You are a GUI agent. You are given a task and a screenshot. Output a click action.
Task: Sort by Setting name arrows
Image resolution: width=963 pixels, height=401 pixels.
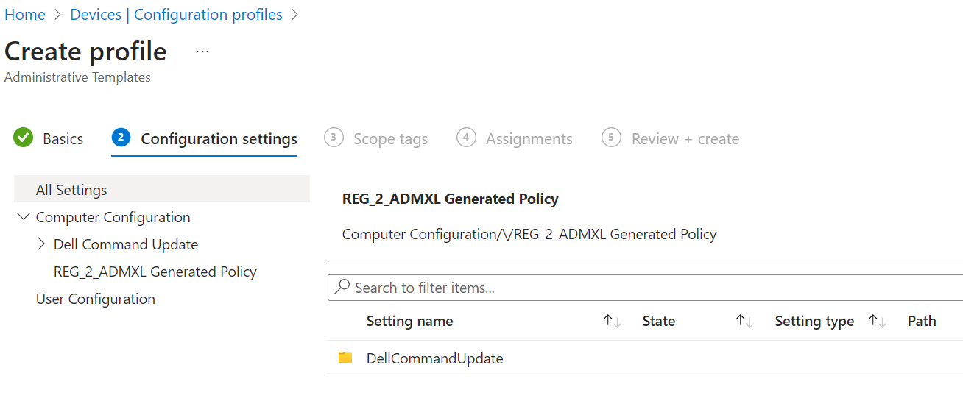coord(612,321)
